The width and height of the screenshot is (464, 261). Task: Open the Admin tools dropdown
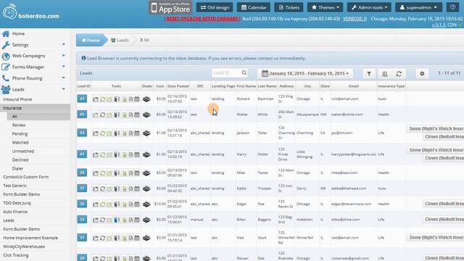(x=369, y=7)
